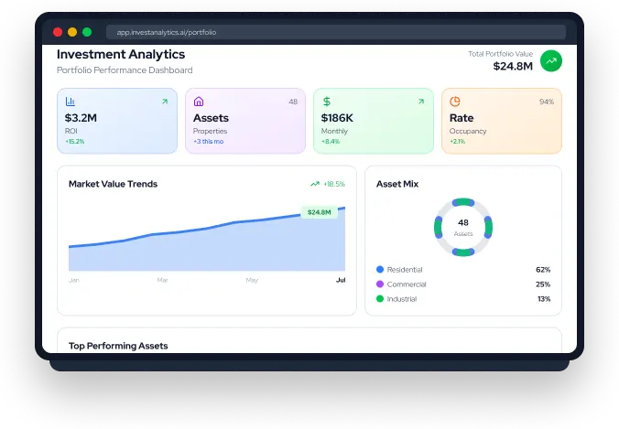Click the +8.4% monthly change text
619x429 pixels.
331,141
